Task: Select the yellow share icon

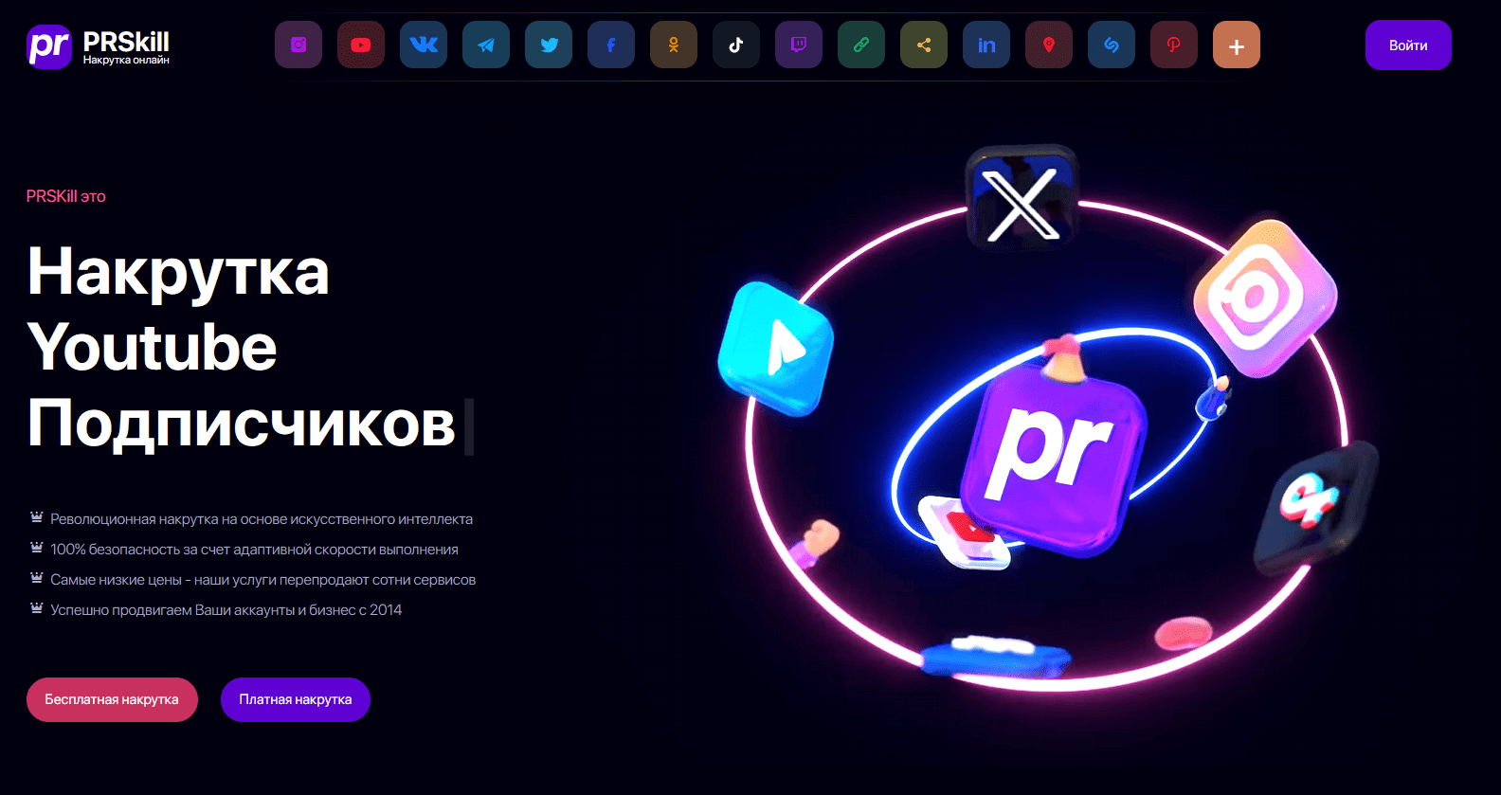Action: pos(924,45)
